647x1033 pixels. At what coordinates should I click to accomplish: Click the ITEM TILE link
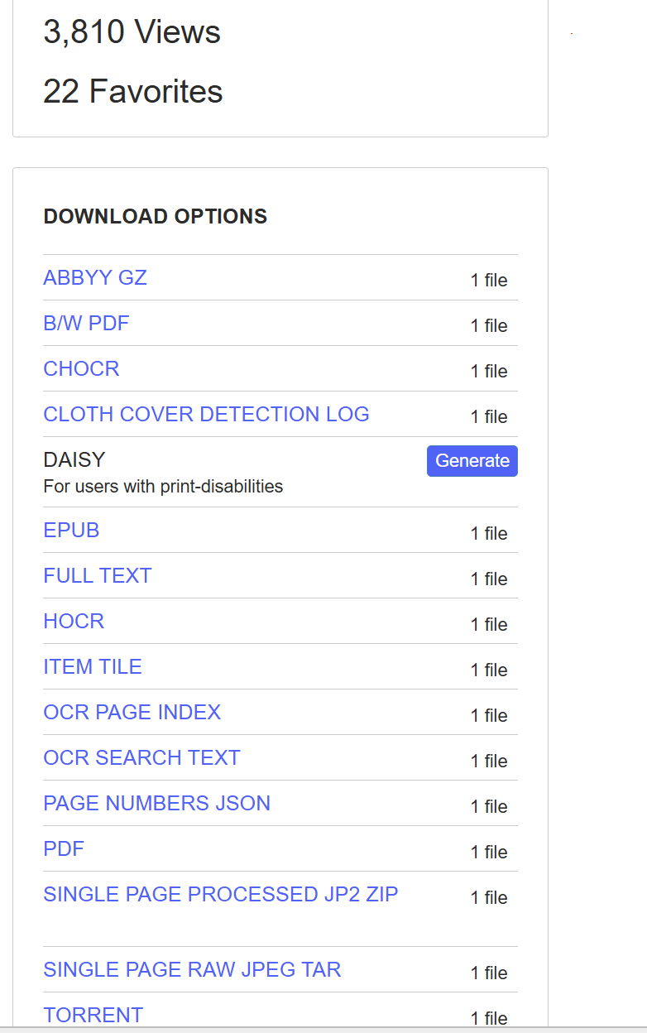[93, 667]
